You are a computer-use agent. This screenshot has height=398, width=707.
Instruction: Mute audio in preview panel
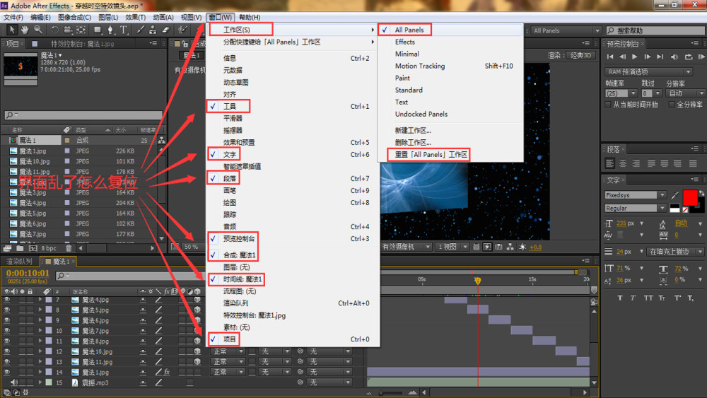point(674,57)
